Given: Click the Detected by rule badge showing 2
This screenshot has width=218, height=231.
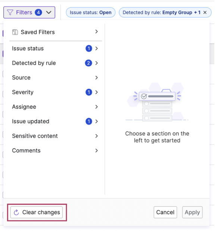Looking at the screenshot, I should point(88,63).
